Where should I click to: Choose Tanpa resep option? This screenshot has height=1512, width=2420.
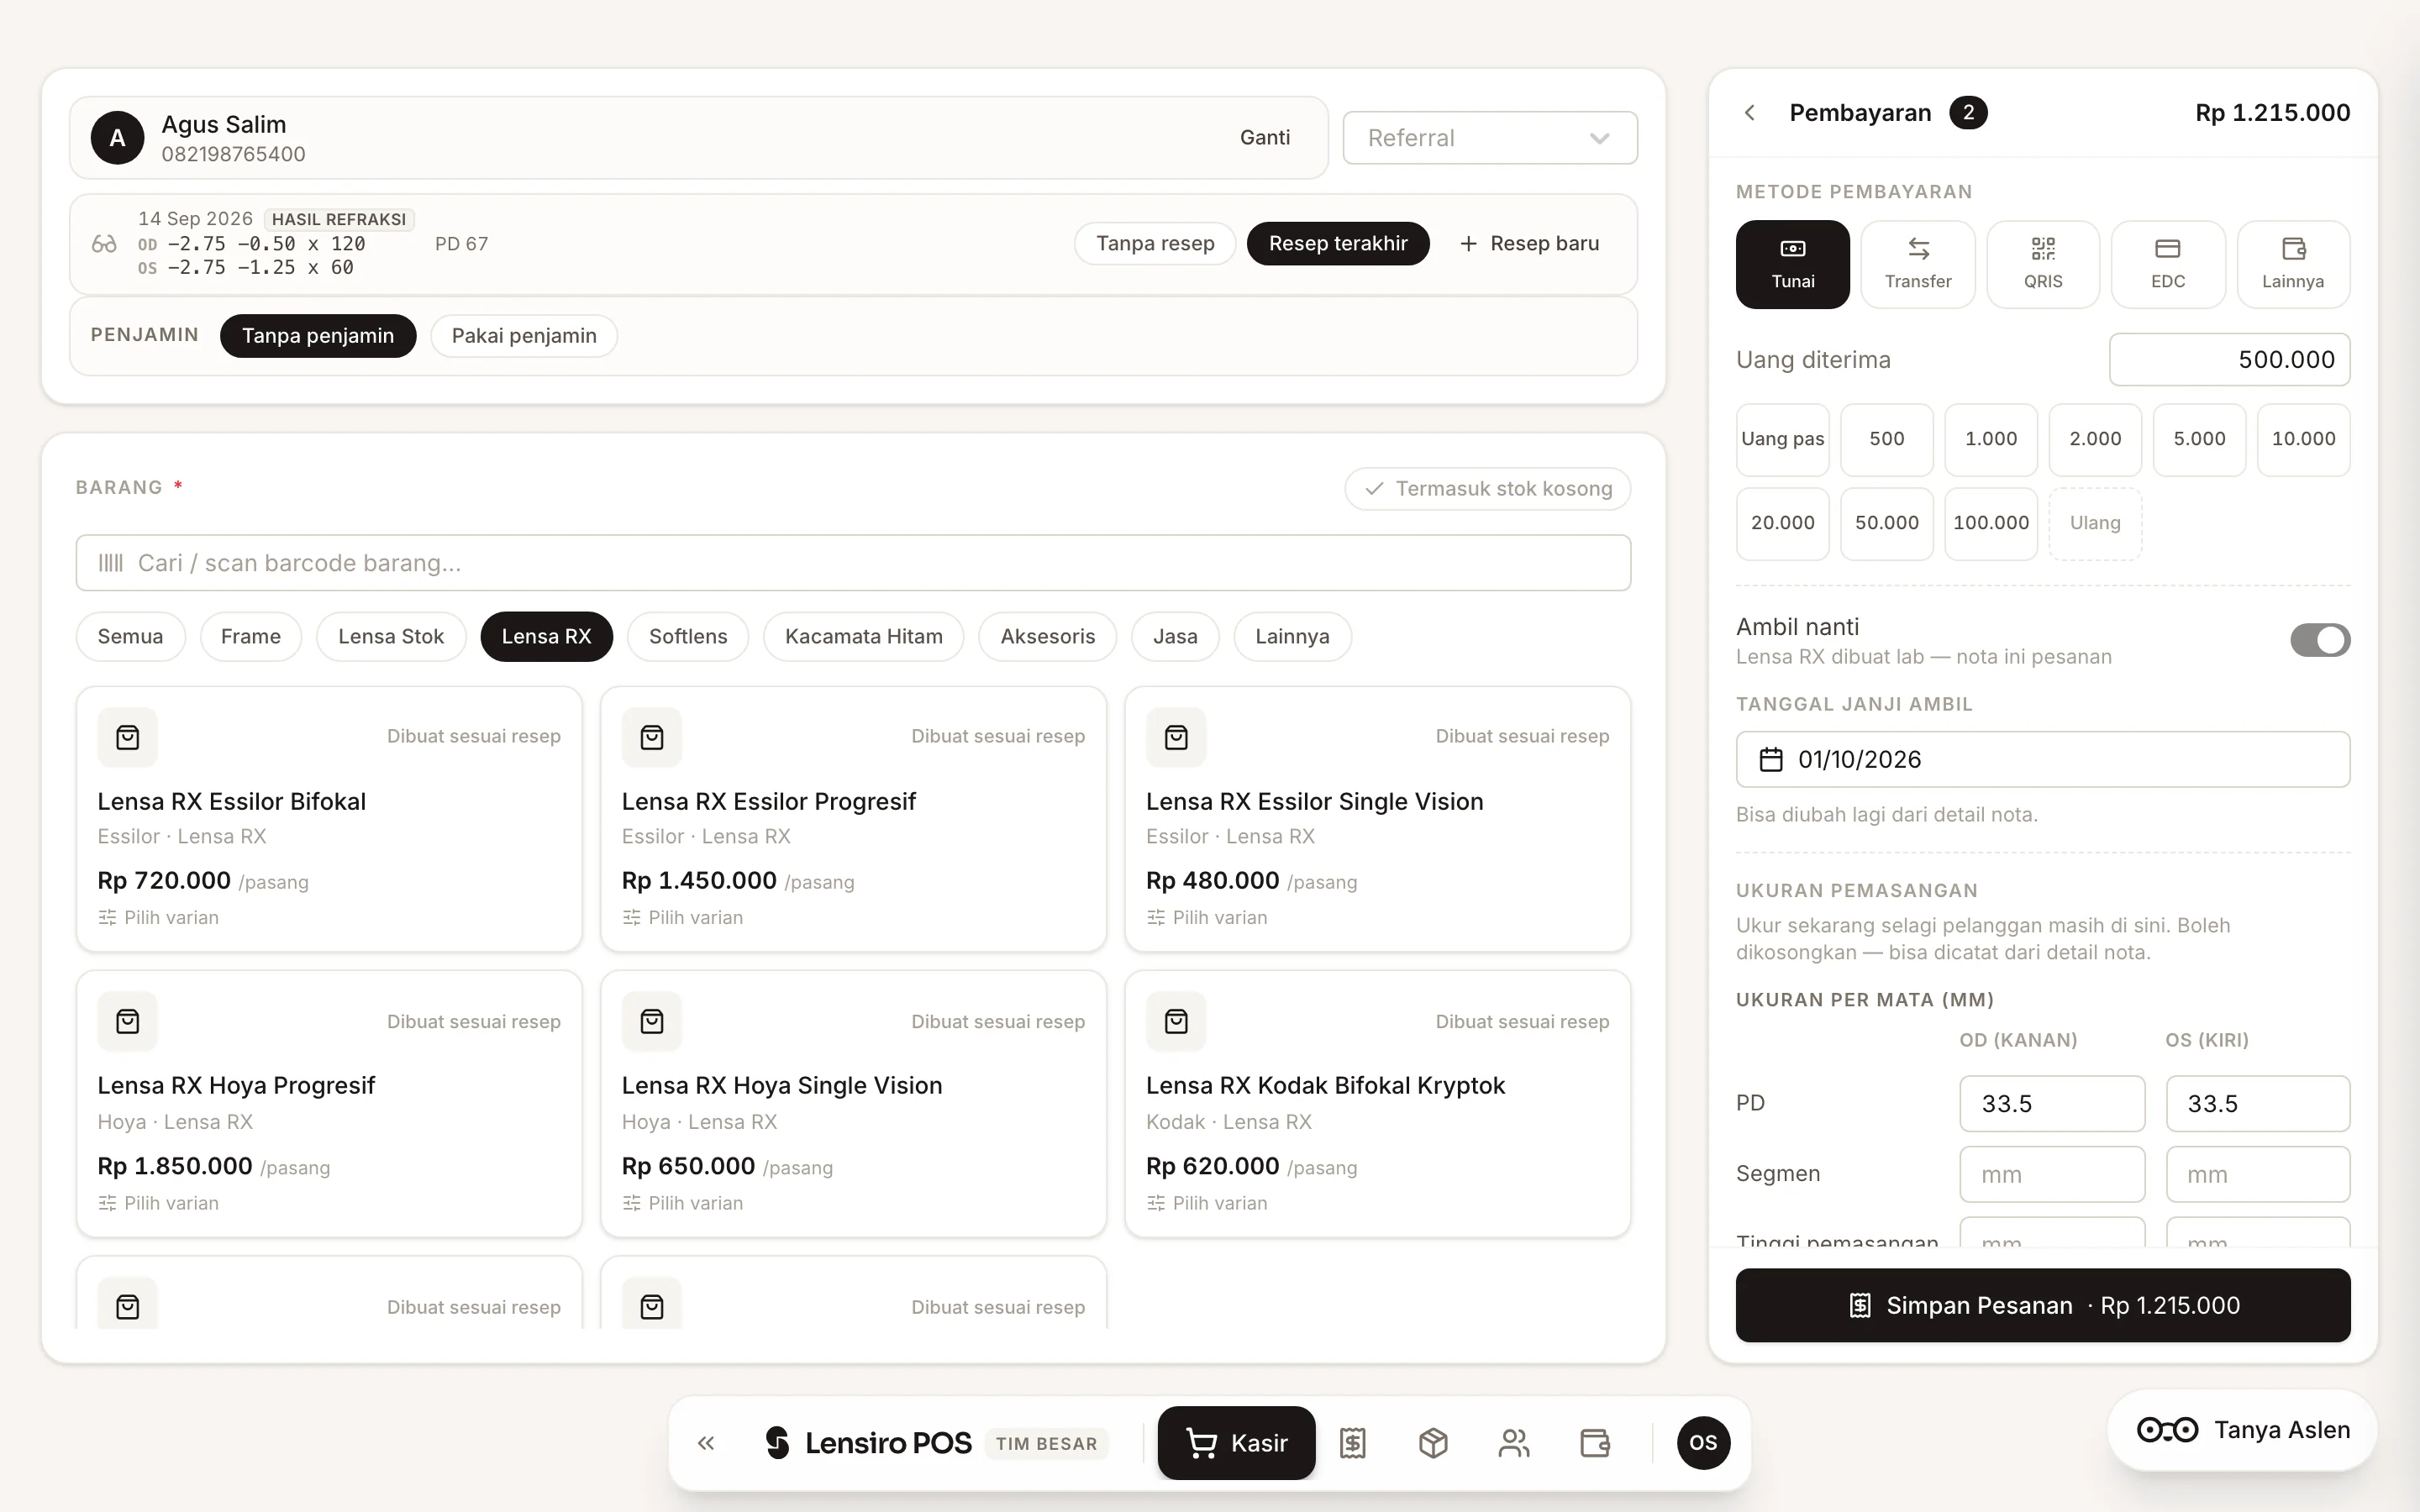(1155, 244)
